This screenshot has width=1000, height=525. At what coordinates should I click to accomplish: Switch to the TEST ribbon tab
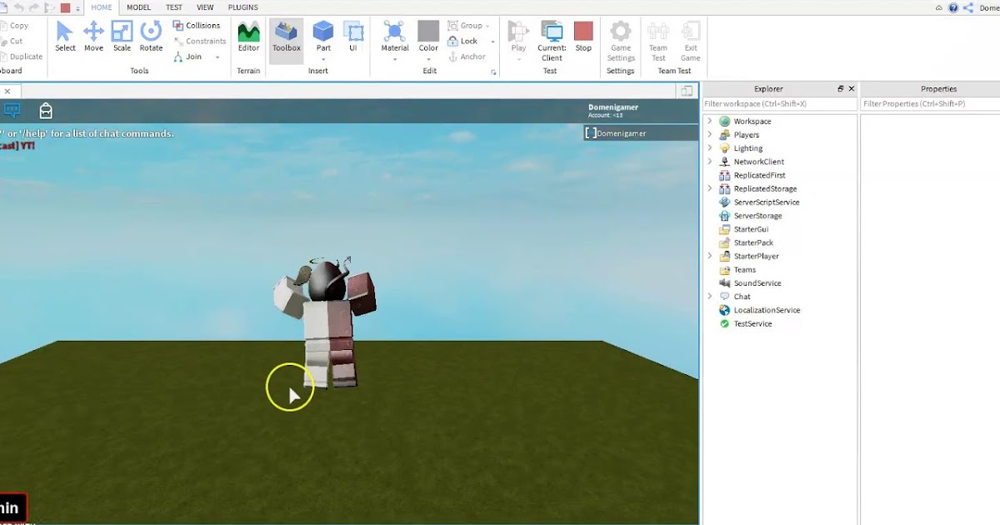(174, 7)
